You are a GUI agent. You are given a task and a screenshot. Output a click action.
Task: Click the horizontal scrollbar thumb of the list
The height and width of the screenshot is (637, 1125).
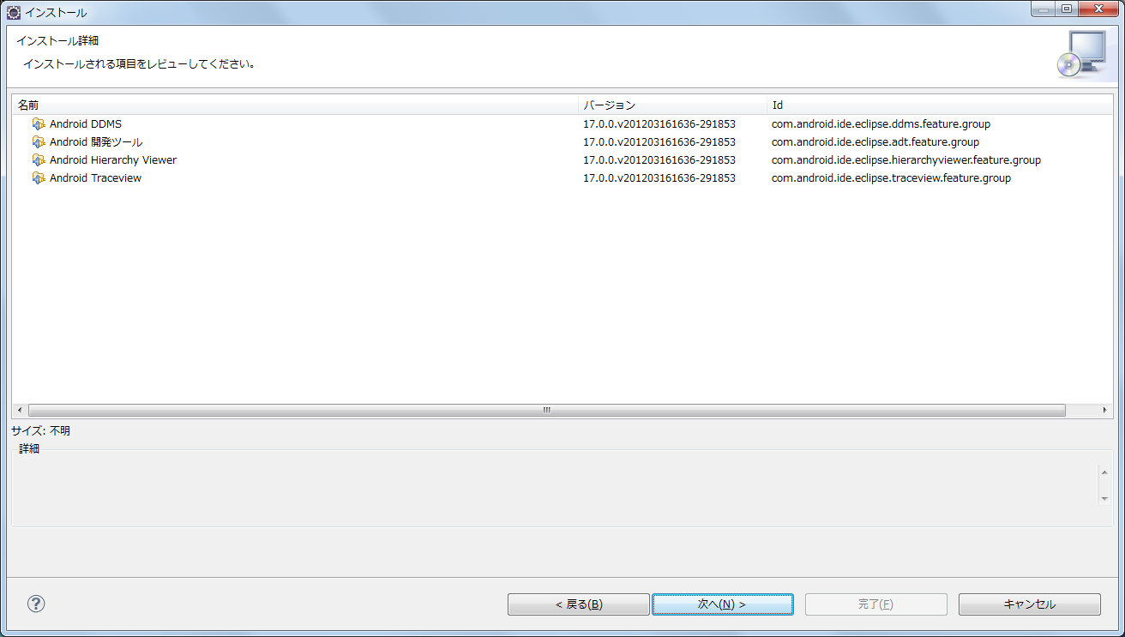(x=546, y=411)
